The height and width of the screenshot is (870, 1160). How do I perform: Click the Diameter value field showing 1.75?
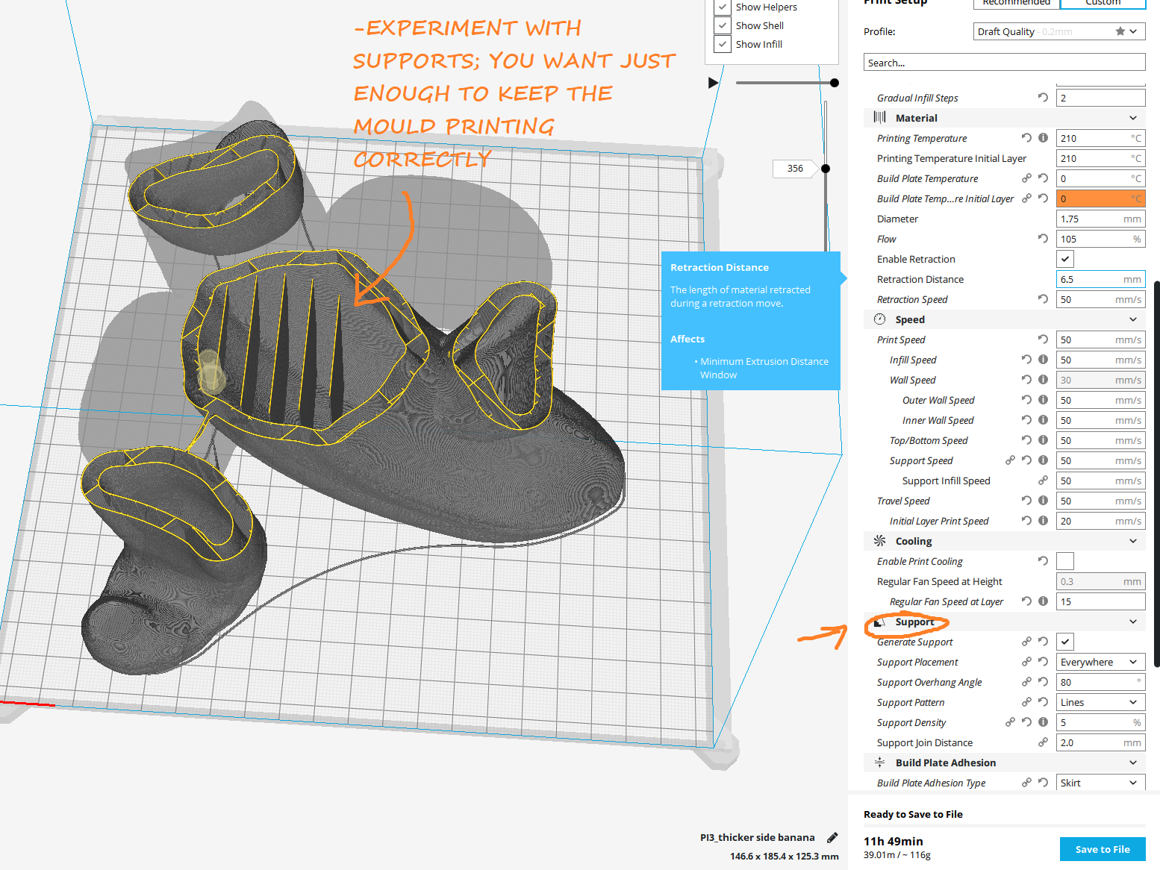pyautogui.click(x=1100, y=219)
